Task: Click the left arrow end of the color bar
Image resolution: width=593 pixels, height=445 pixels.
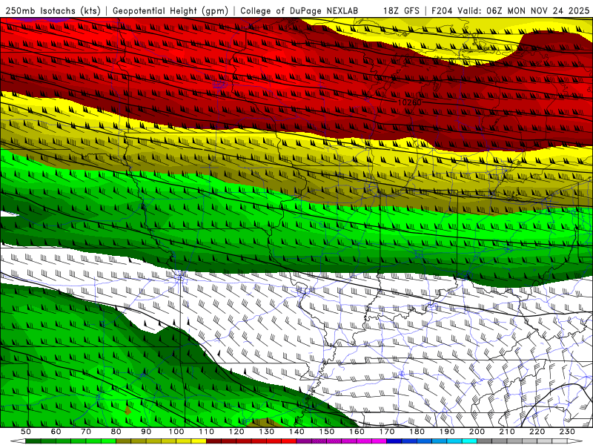Action: click(18, 441)
